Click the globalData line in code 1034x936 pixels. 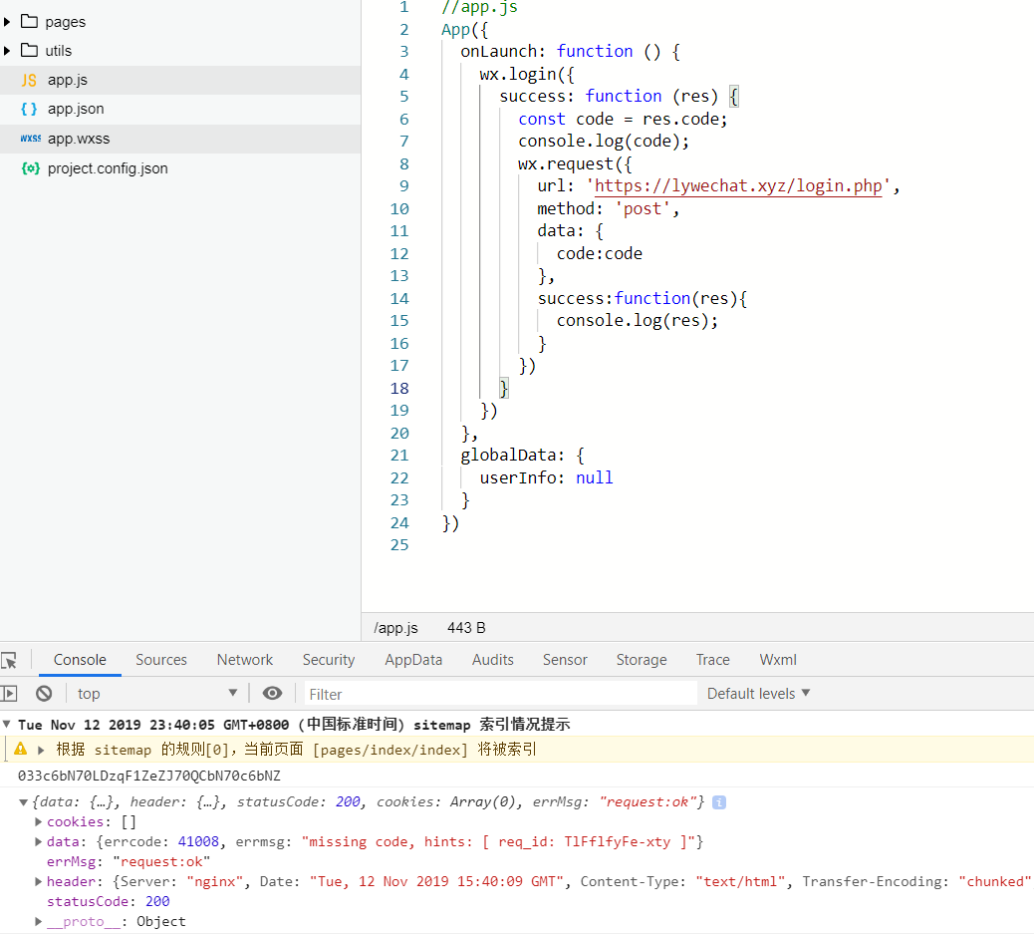(522, 456)
